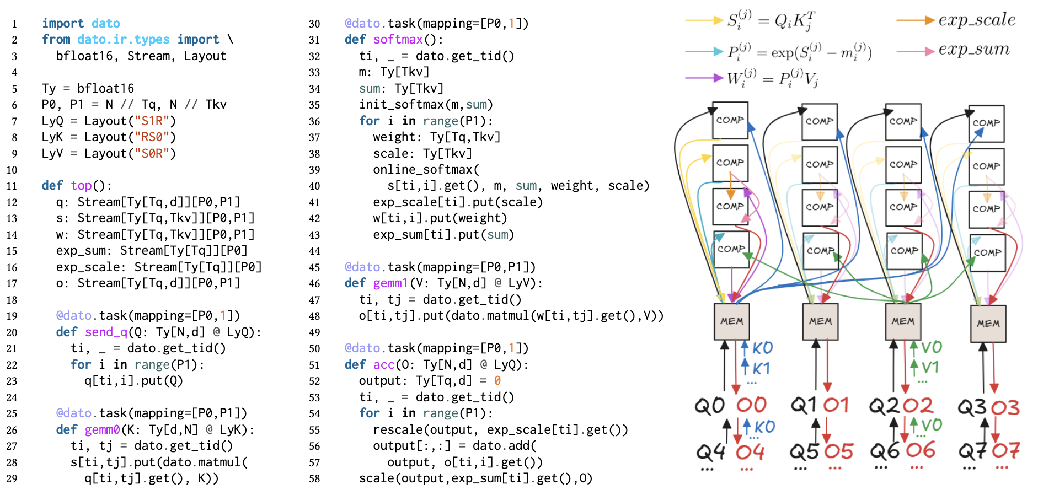Select the MEM box above Q2
The height and width of the screenshot is (495, 1038).
903,321
